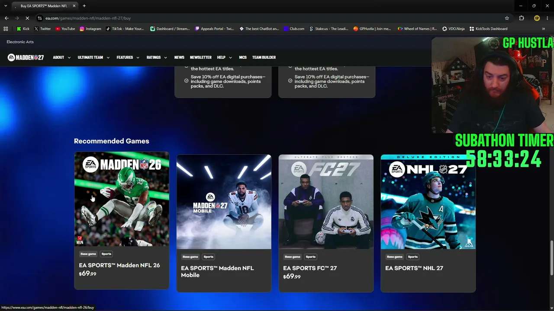Click the NHL 27 Deluxe Edition cover art
This screenshot has height=311, width=554.
pyautogui.click(x=428, y=202)
